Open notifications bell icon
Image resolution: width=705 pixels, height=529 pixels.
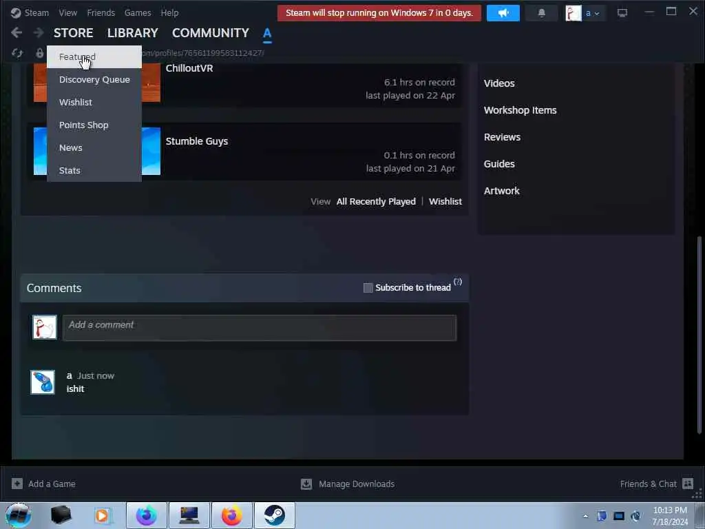(541, 13)
